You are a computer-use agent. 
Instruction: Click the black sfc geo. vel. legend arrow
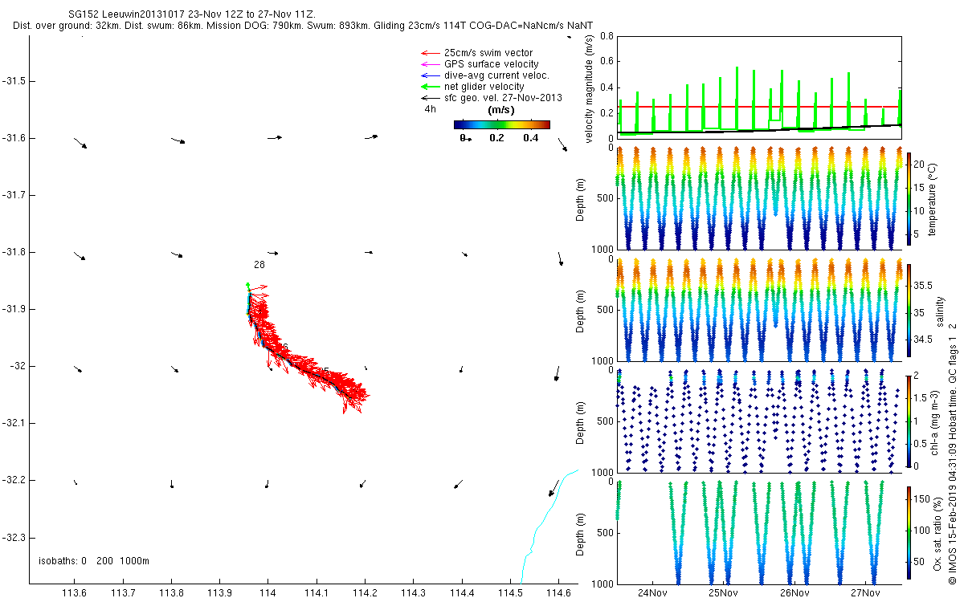[429, 98]
